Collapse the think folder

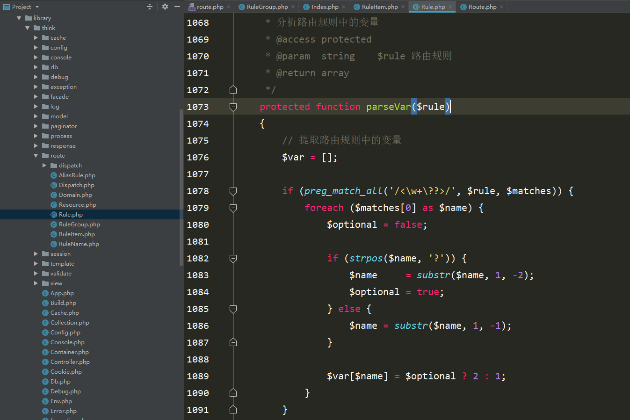(x=28, y=28)
